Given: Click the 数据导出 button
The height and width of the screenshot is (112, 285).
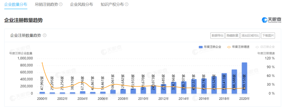Looking at the screenshot, I should 217,35.
